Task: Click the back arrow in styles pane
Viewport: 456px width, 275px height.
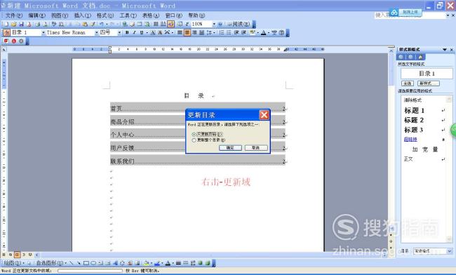Action: (401, 57)
